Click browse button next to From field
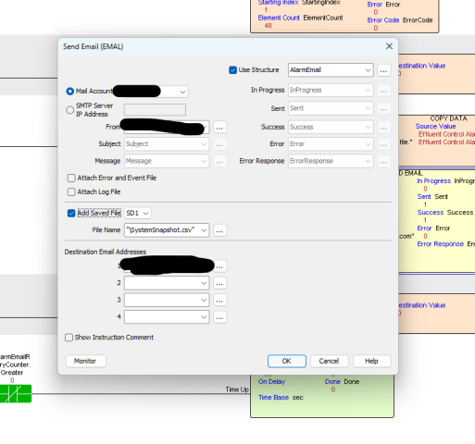The width and height of the screenshot is (475, 444). pos(219,128)
